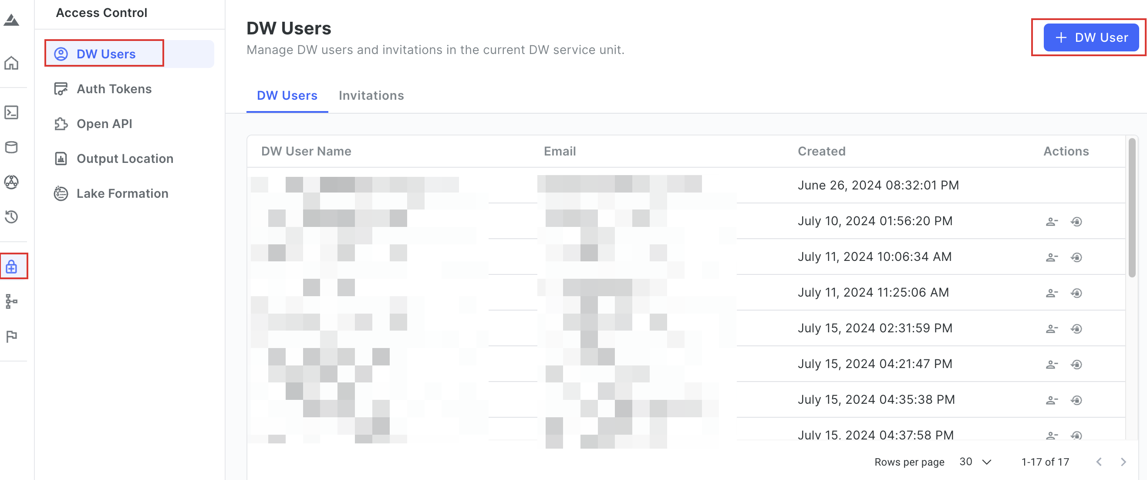Screen dimensions: 1147x480
Task: Go to next page using the right chevron
Action: pyautogui.click(x=1123, y=462)
